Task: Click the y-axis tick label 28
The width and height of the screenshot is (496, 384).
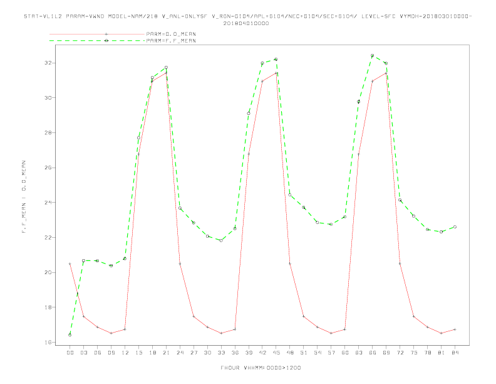Action: click(x=48, y=132)
